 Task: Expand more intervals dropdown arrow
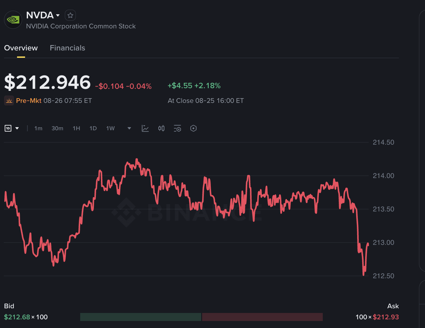129,128
